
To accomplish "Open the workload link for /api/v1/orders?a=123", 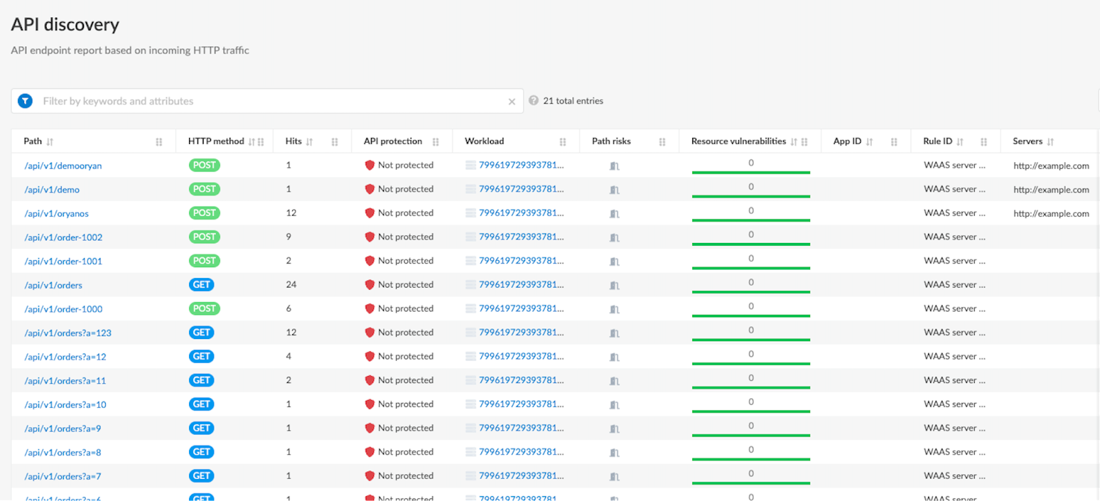I will pos(521,332).
